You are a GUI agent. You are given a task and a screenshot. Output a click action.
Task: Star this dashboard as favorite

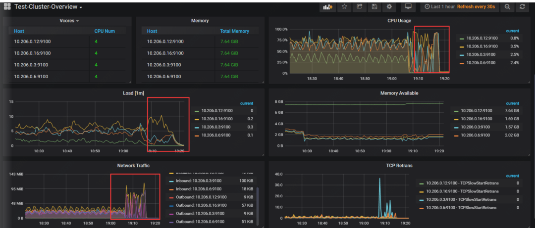click(345, 7)
